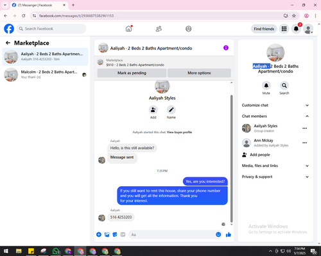Open more actions plus icon in composer
This screenshot has width=321, height=256.
(x=99, y=235)
